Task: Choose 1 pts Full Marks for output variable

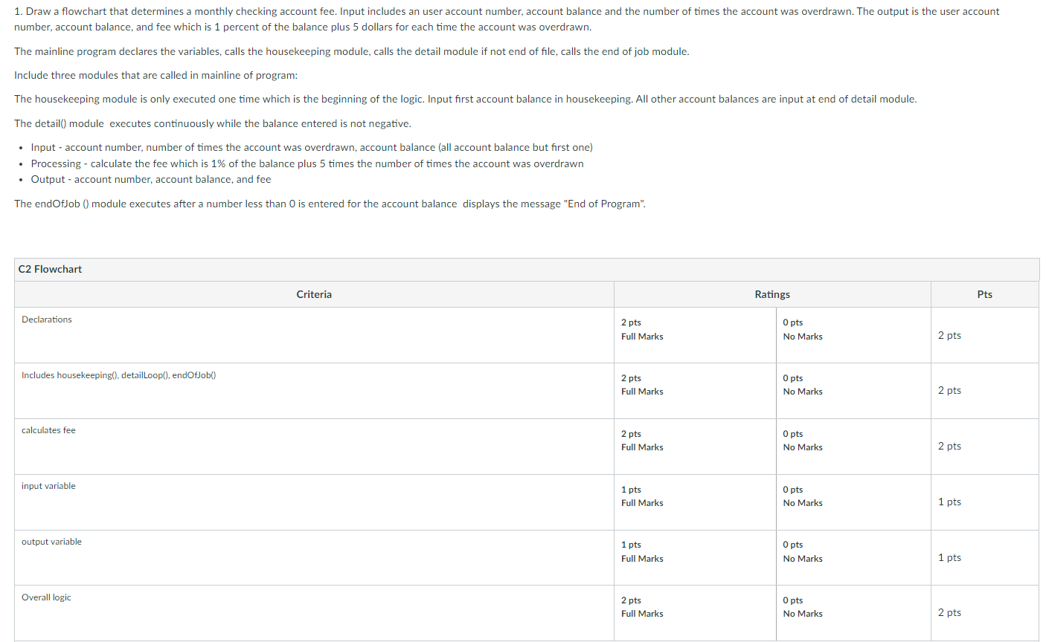Action: (642, 551)
